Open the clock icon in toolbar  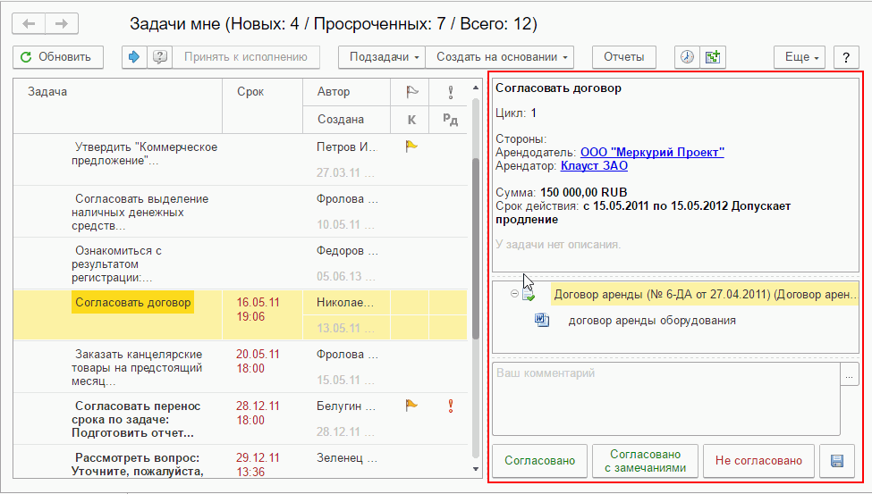click(687, 57)
